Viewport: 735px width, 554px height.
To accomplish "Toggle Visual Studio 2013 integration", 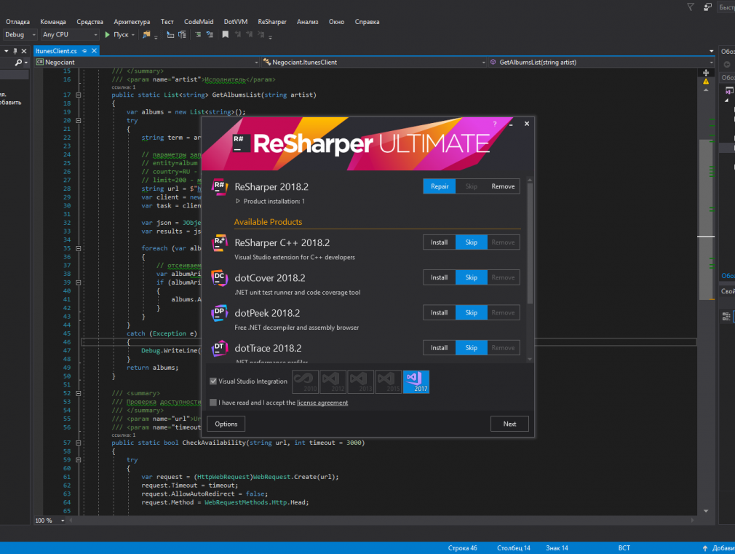I will pos(360,381).
